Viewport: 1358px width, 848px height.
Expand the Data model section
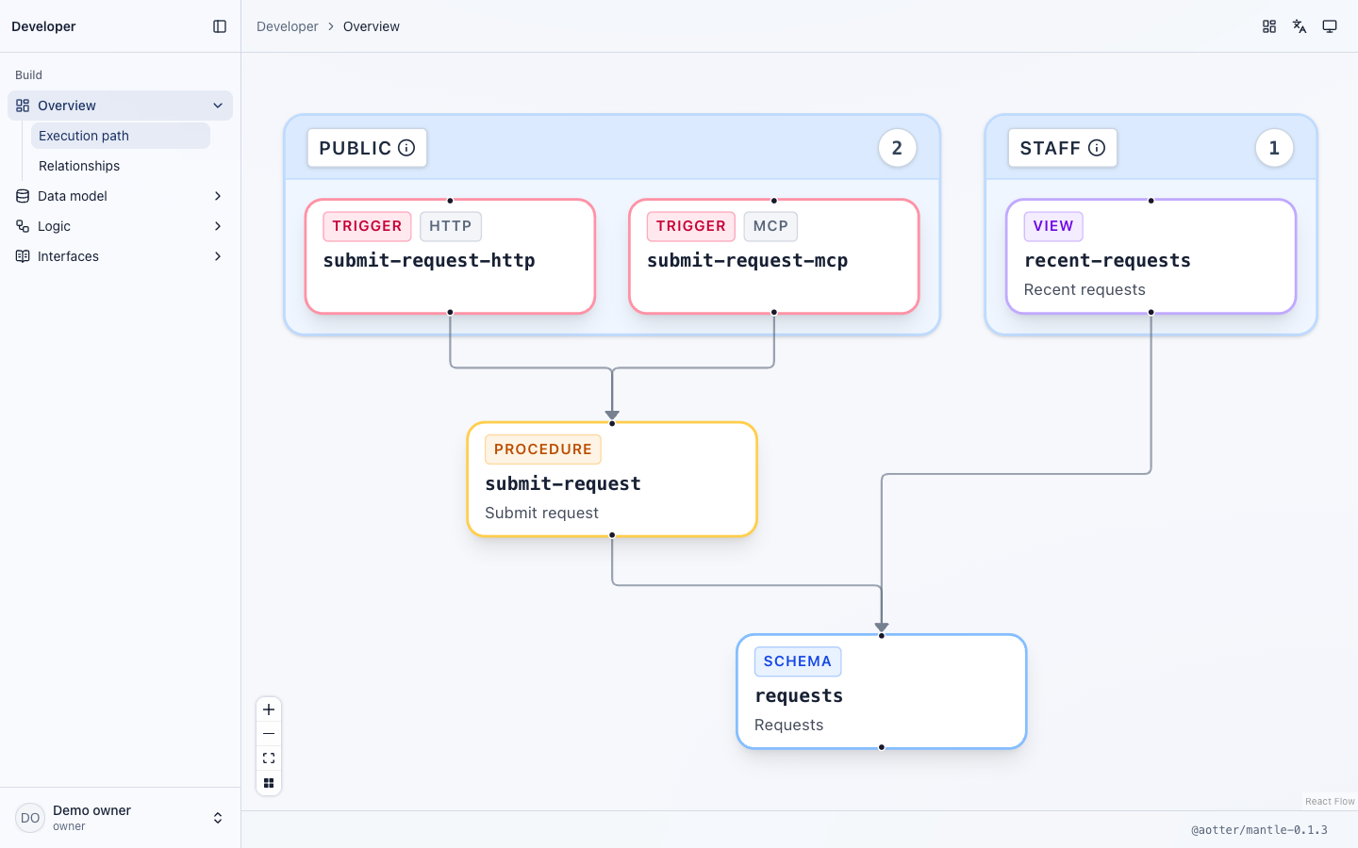(x=218, y=196)
